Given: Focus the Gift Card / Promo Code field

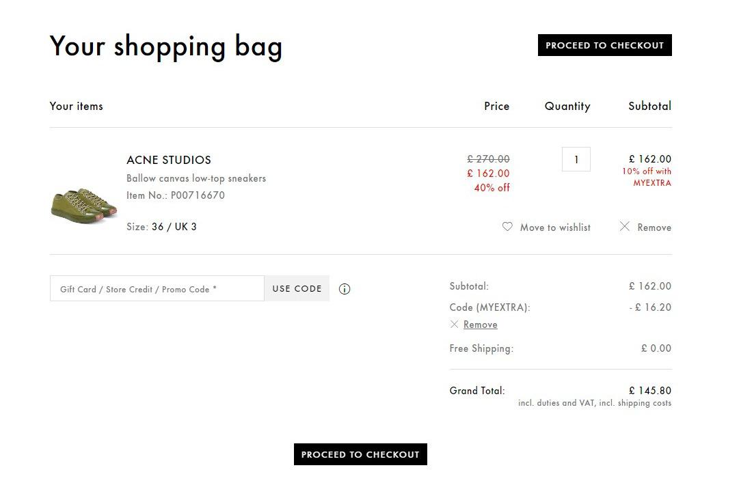Looking at the screenshot, I should [157, 288].
